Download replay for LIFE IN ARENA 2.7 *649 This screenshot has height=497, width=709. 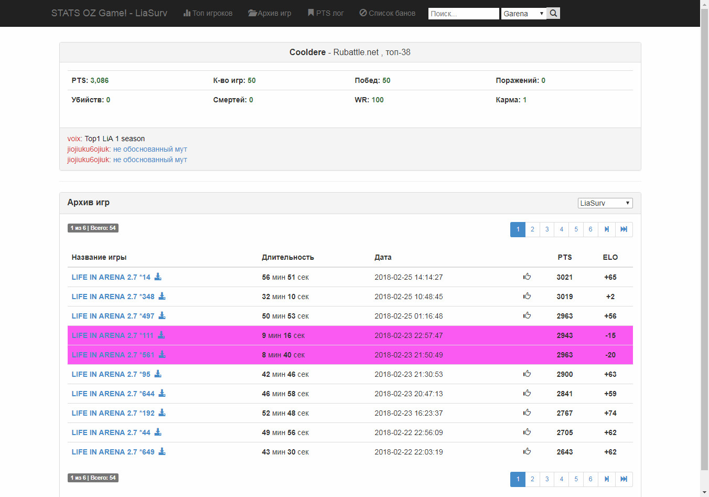(x=162, y=451)
